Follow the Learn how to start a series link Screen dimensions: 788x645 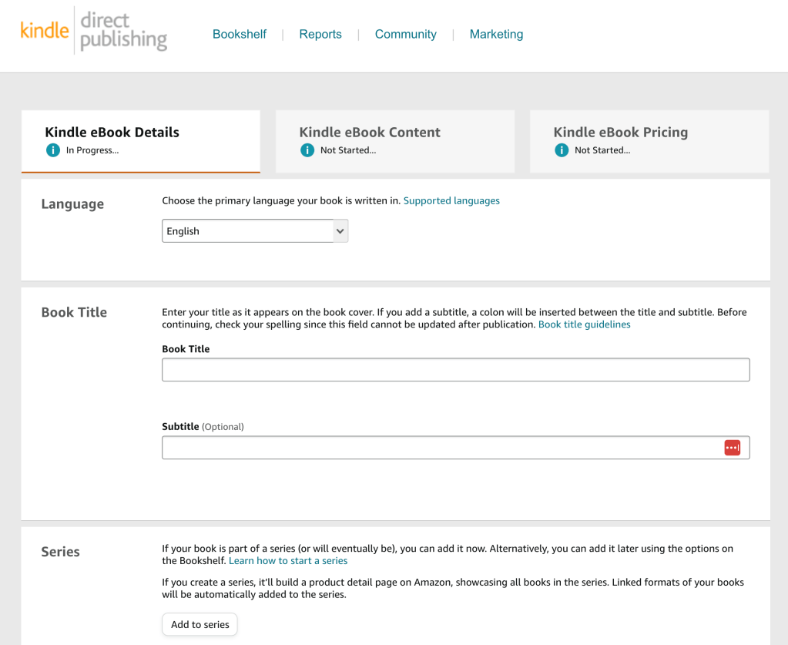[288, 560]
